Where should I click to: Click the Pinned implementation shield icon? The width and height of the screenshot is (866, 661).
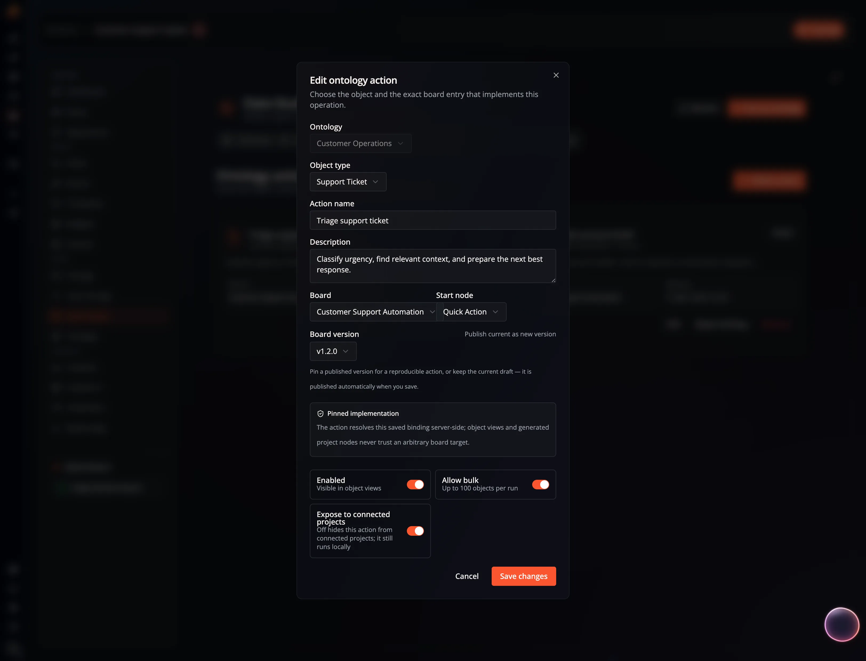click(320, 413)
